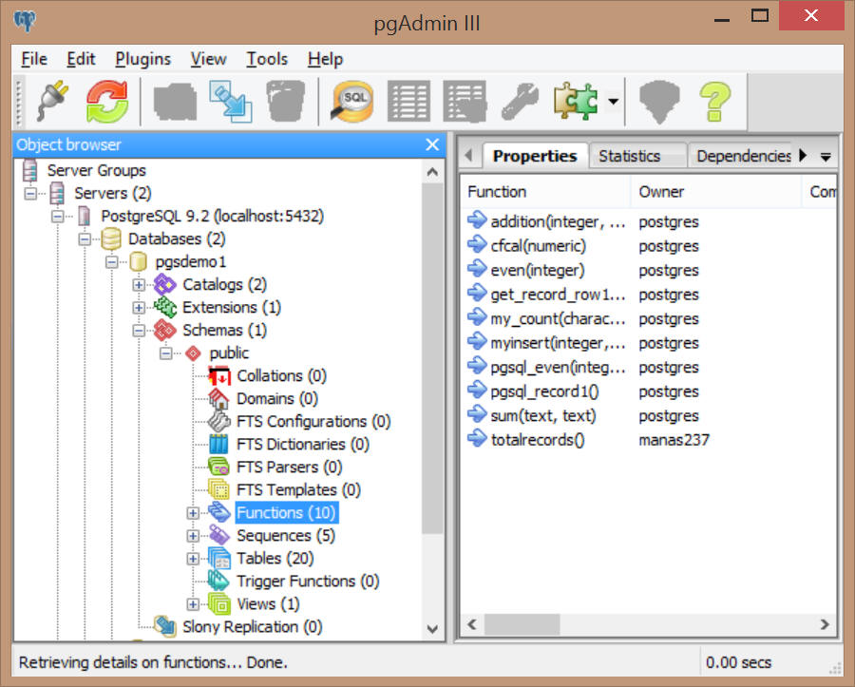Open the SQL query tool icon

(x=352, y=102)
